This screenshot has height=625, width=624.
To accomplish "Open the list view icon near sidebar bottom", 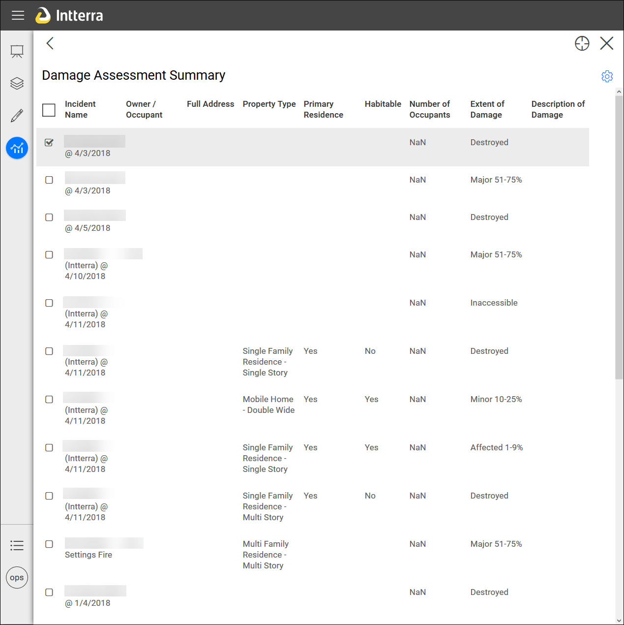I will coord(17,545).
